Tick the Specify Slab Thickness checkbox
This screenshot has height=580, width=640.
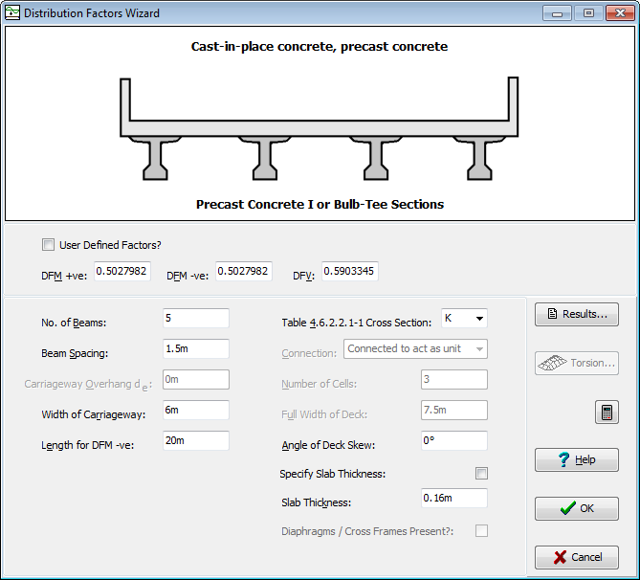(x=481, y=474)
